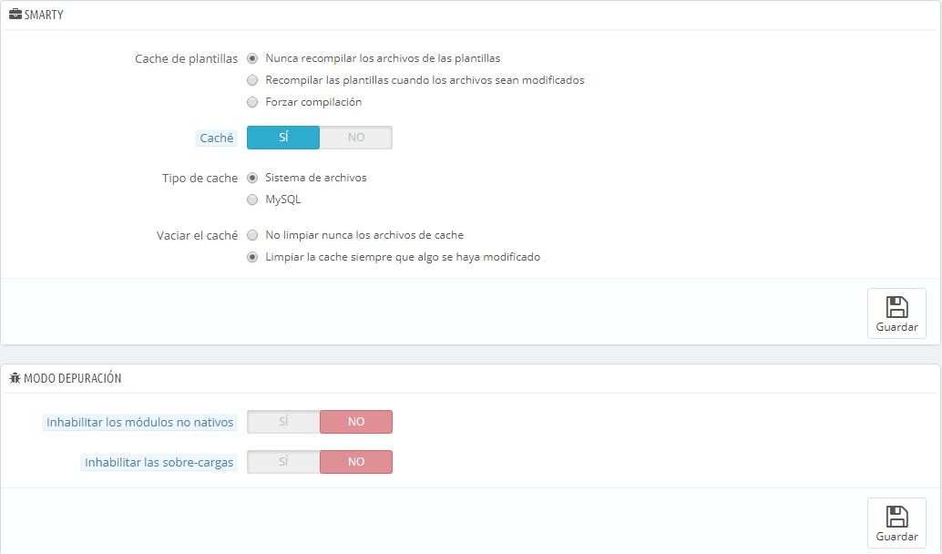This screenshot has height=554, width=942.
Task: Select Recompilar las plantillas cuando sean modificados
Action: [252, 80]
